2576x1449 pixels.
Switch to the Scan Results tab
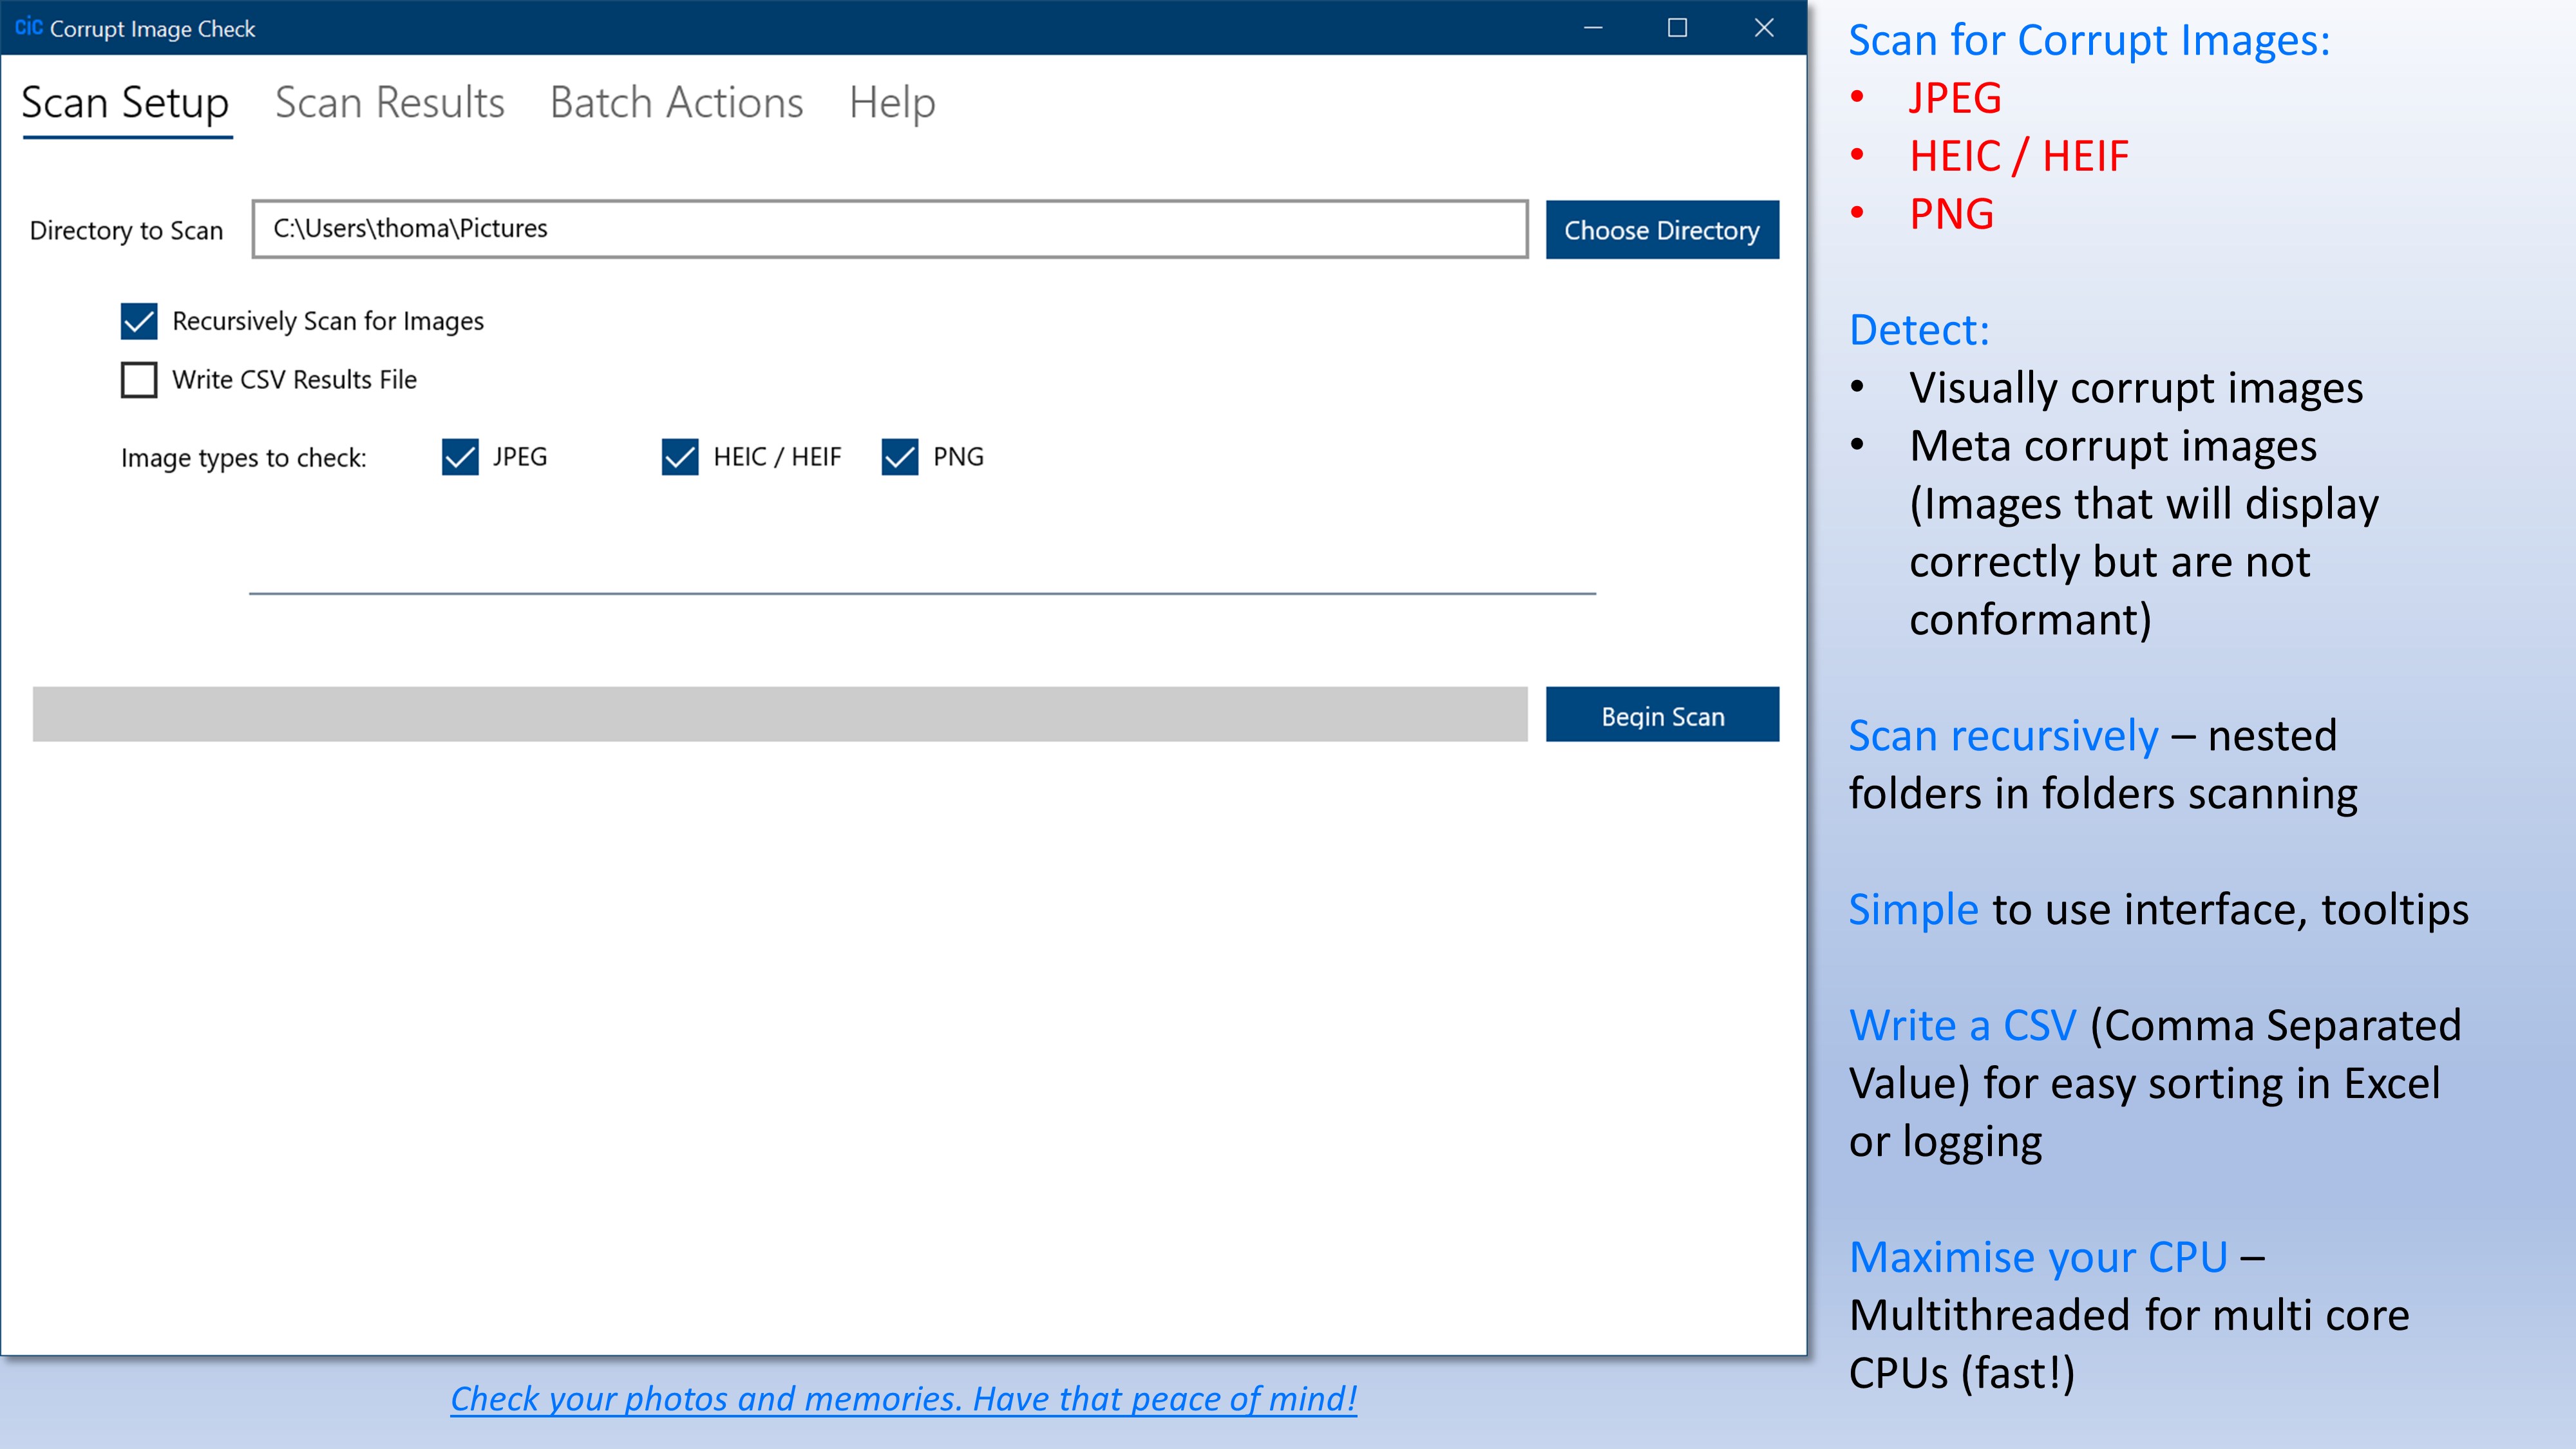coord(390,102)
